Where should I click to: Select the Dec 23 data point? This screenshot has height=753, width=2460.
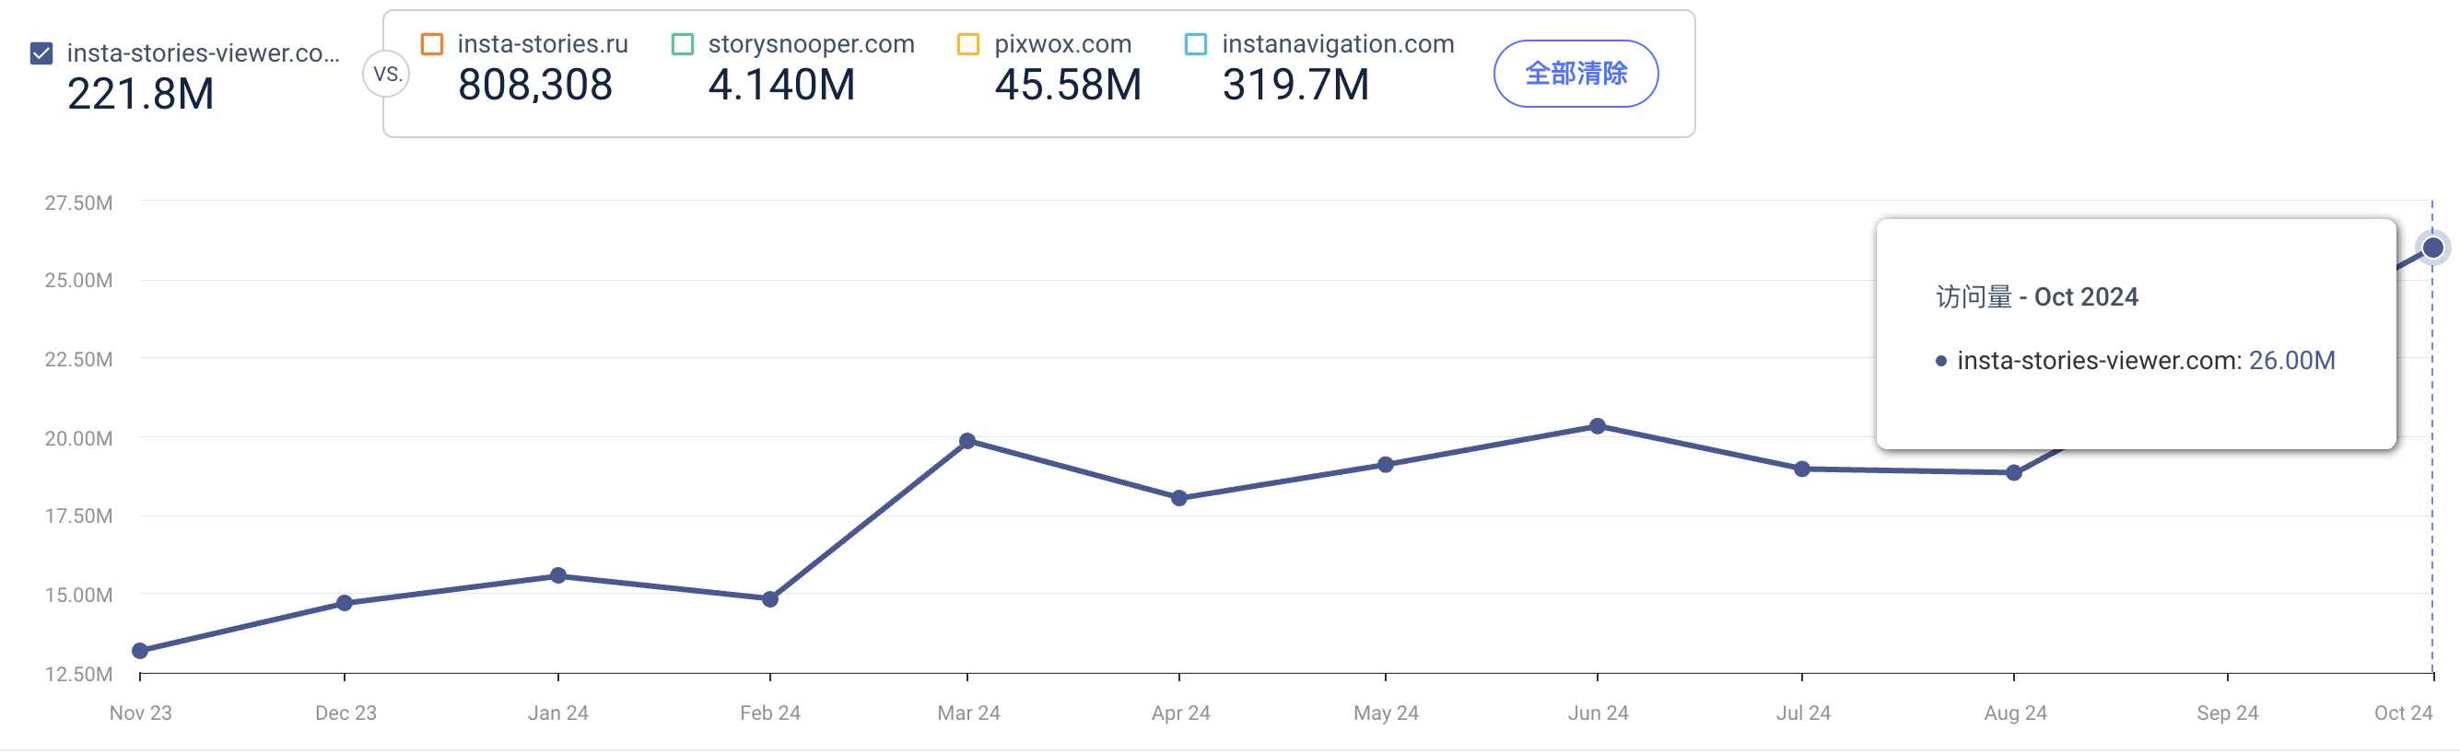[x=345, y=603]
